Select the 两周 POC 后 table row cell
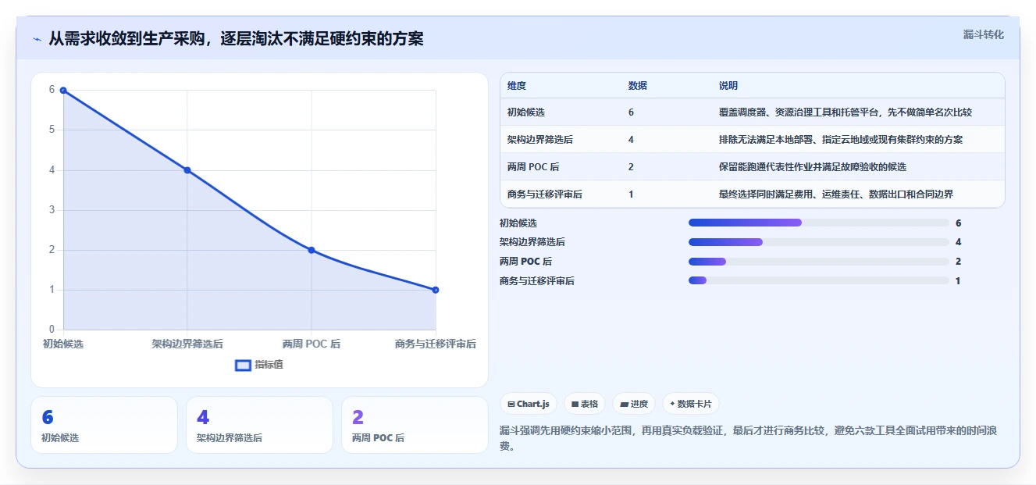1036x485 pixels. coord(533,167)
